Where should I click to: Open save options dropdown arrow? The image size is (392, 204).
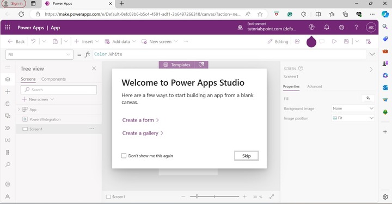point(357,41)
